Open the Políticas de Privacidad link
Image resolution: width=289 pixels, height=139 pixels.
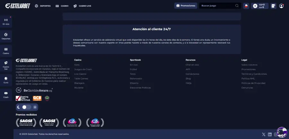click(253, 83)
